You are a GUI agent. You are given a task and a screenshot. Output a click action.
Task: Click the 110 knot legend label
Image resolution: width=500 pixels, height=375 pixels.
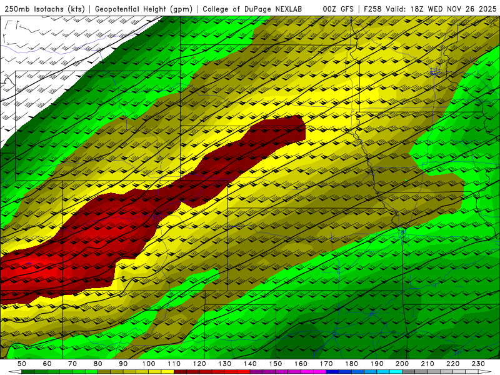pyautogui.click(x=174, y=364)
